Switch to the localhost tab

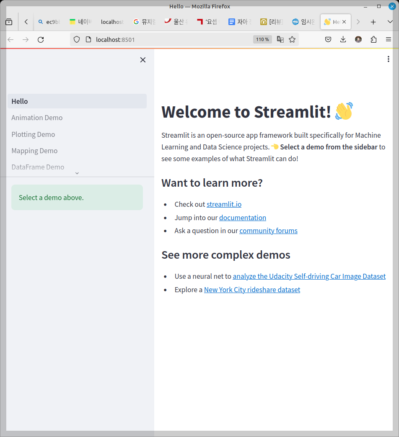[112, 22]
